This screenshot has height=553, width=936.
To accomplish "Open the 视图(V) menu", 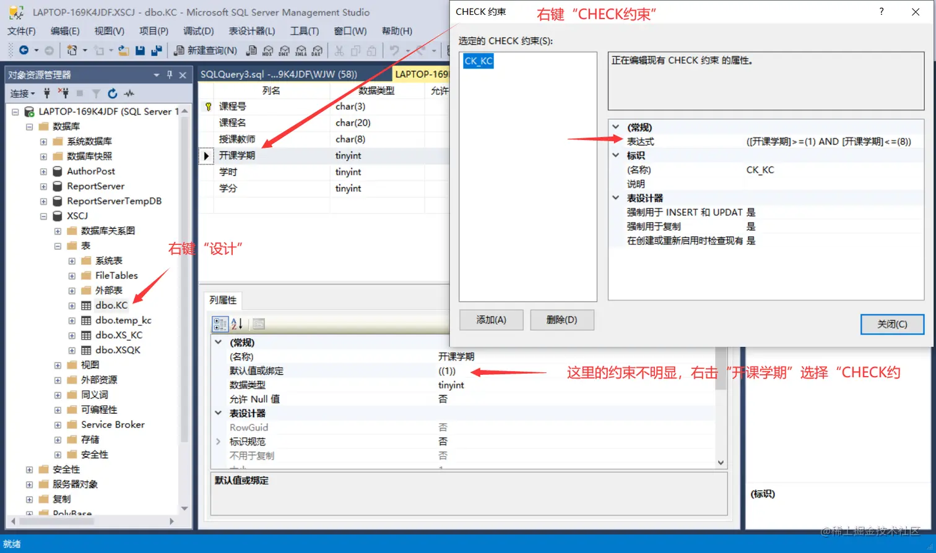I will pyautogui.click(x=109, y=31).
